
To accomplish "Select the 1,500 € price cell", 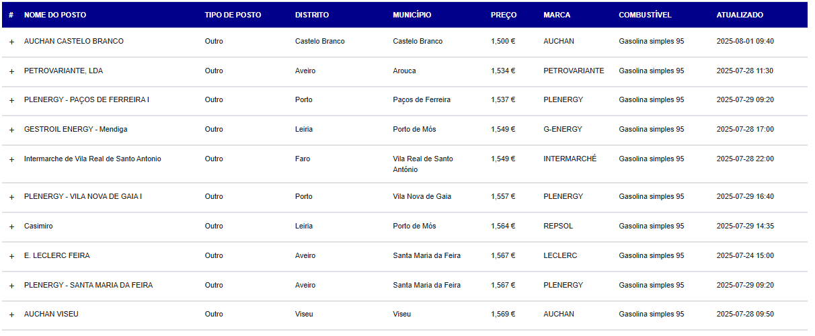I will [x=503, y=41].
